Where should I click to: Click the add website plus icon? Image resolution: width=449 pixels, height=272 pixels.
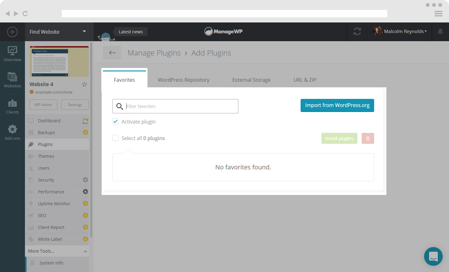12,32
